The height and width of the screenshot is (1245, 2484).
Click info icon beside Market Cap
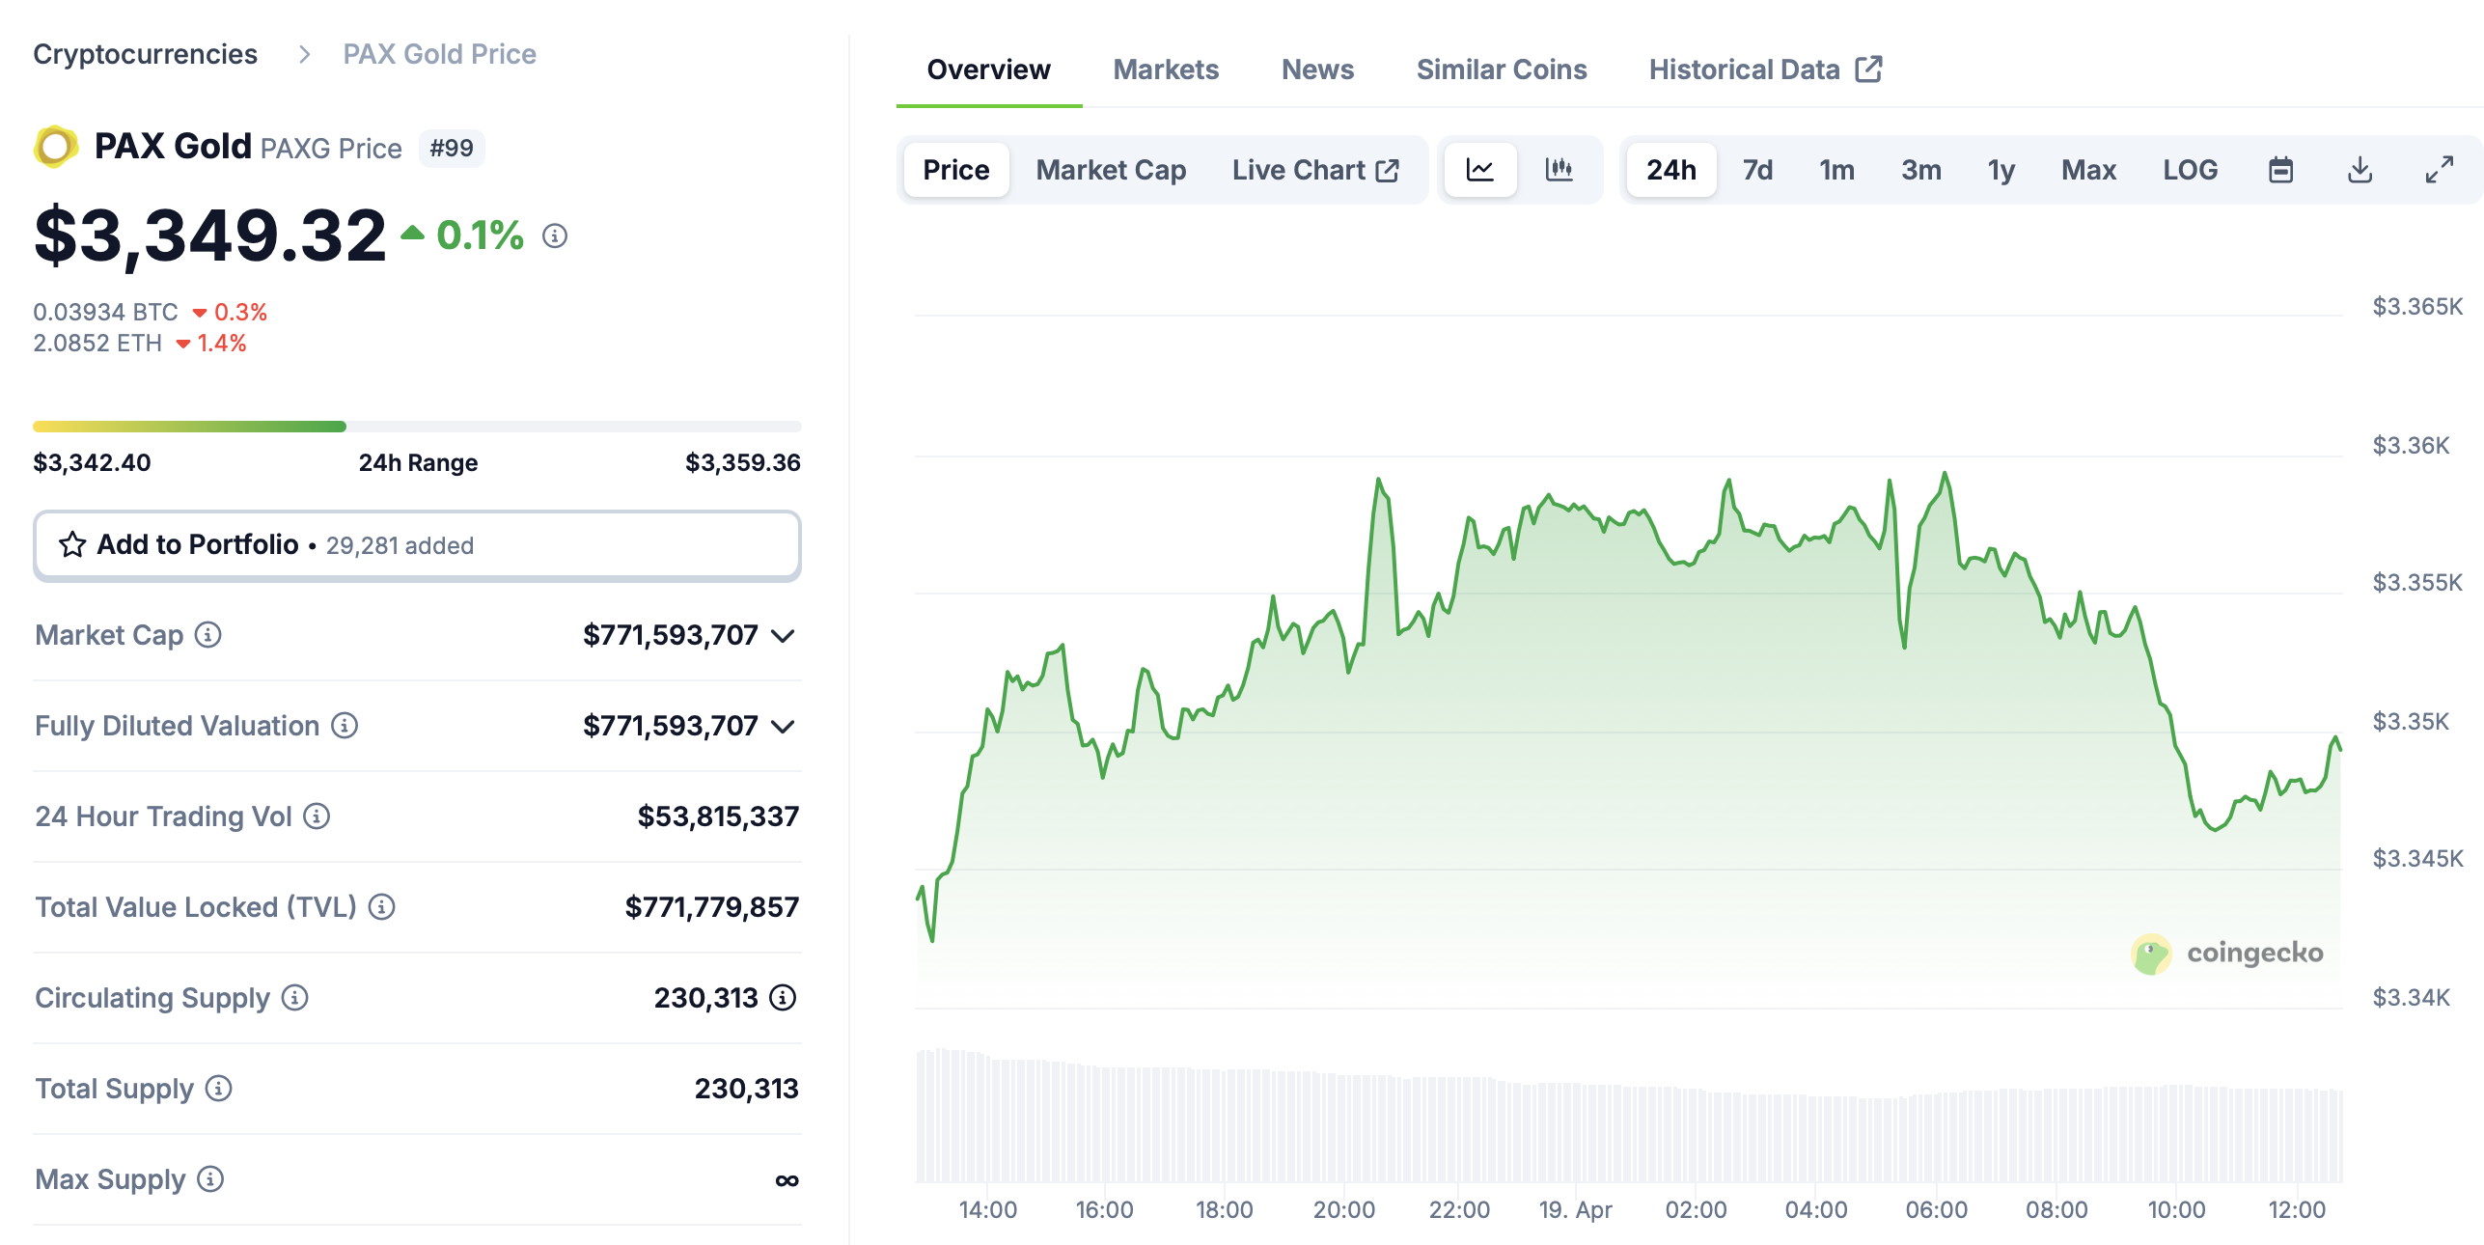[208, 635]
